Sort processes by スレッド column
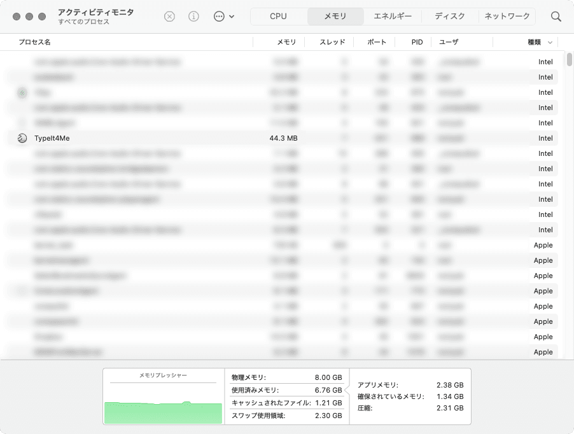The image size is (574, 434). tap(332, 42)
